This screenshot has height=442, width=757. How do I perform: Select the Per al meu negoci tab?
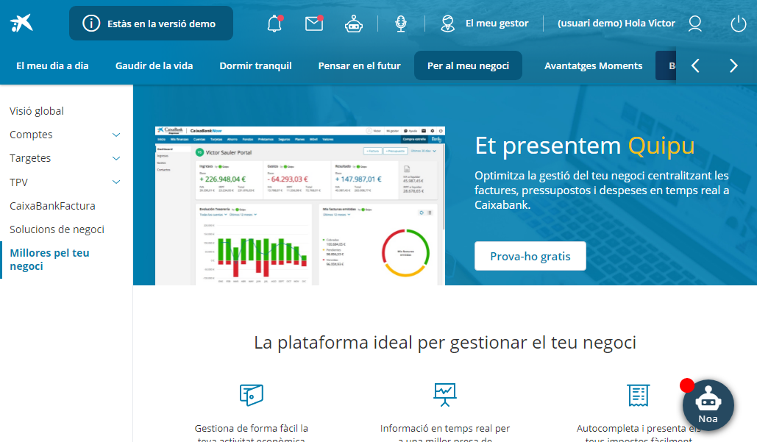click(x=468, y=65)
